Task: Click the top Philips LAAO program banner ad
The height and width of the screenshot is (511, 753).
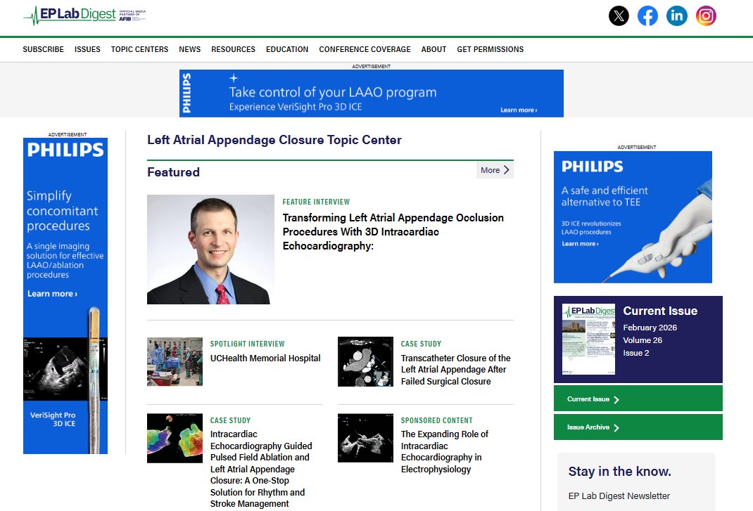Action: [x=371, y=93]
